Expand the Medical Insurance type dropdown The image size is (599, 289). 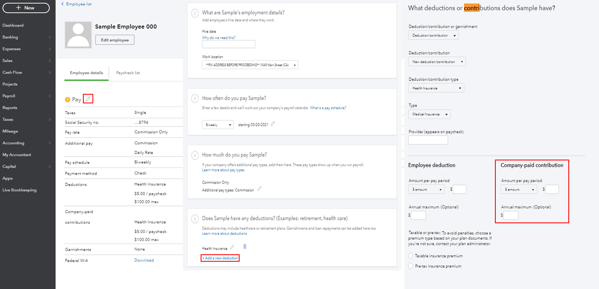(429, 115)
